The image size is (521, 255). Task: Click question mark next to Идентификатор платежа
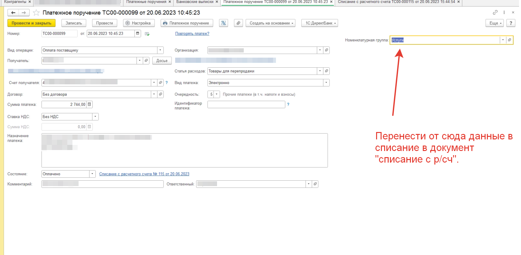[288, 104]
